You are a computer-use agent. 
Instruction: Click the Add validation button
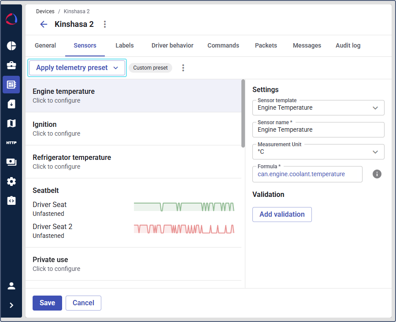(282, 215)
